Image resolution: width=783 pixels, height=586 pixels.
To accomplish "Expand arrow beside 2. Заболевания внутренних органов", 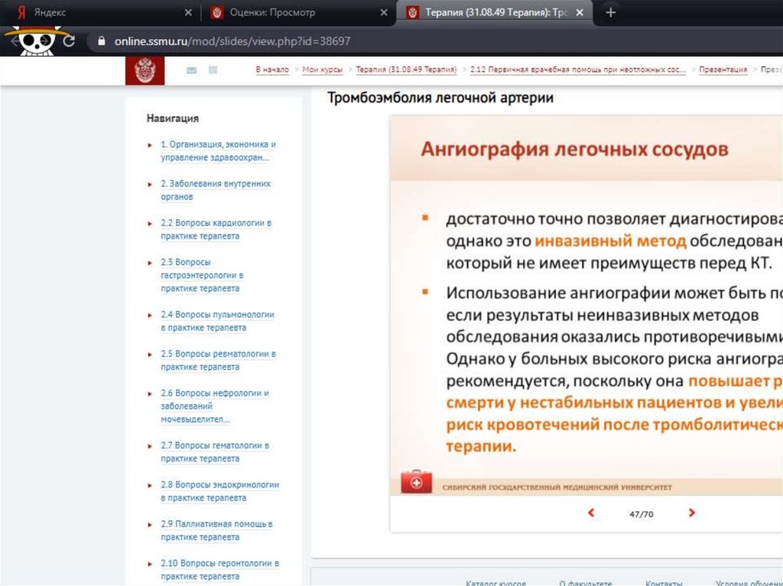I will (150, 184).
